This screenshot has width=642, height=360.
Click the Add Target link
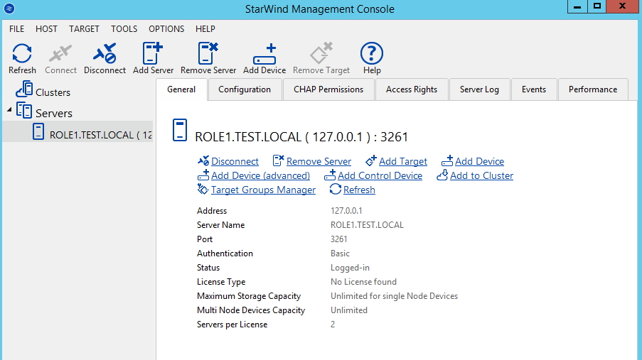[403, 161]
